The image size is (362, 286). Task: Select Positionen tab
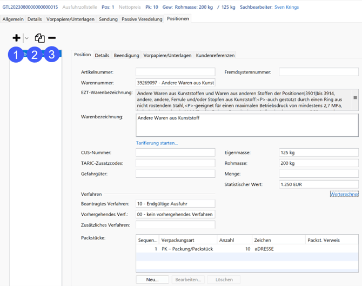click(178, 19)
